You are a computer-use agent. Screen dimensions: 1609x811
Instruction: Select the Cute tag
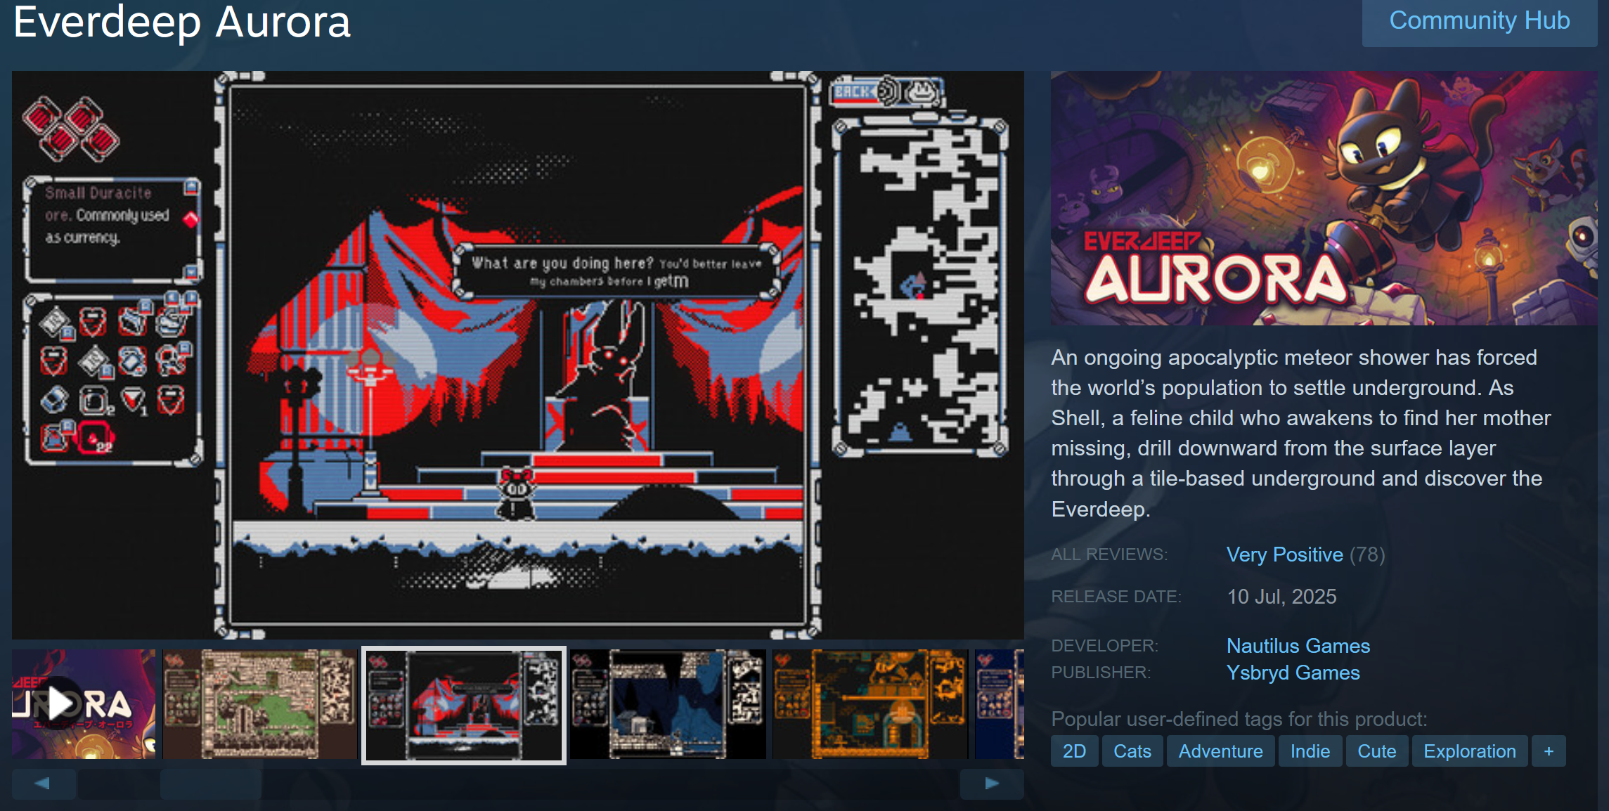coord(1376,751)
